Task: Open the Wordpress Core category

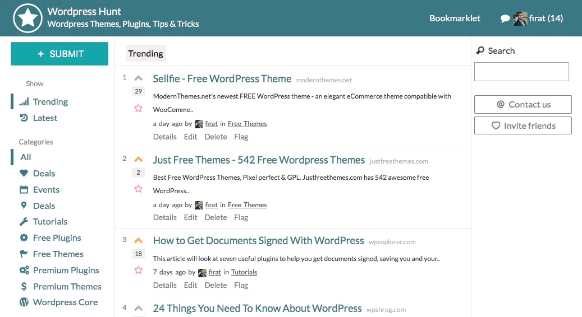Action: 65,302
